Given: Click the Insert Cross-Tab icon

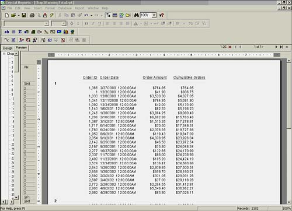Looking at the screenshot, I should 26,32.
